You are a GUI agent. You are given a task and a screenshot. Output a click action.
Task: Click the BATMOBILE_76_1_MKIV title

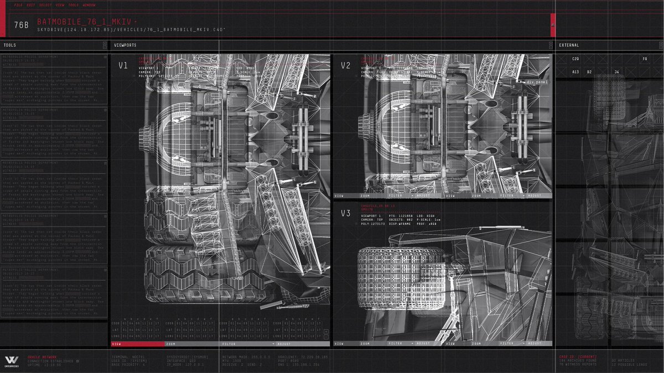(84, 22)
